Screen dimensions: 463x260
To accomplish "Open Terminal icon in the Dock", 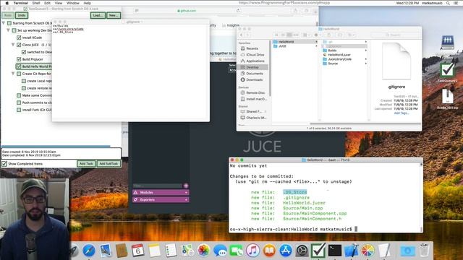I will coord(335,251).
